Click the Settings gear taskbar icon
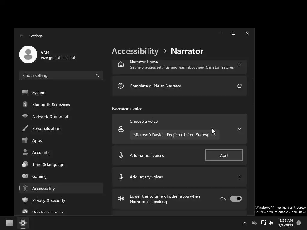Viewport: 307px width, 230px height. (23, 223)
